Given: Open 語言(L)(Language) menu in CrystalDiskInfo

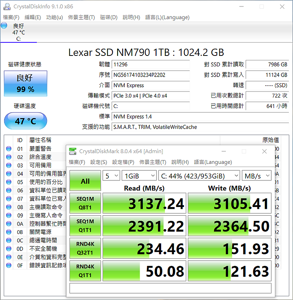Looking at the screenshot, I should click(x=167, y=17).
